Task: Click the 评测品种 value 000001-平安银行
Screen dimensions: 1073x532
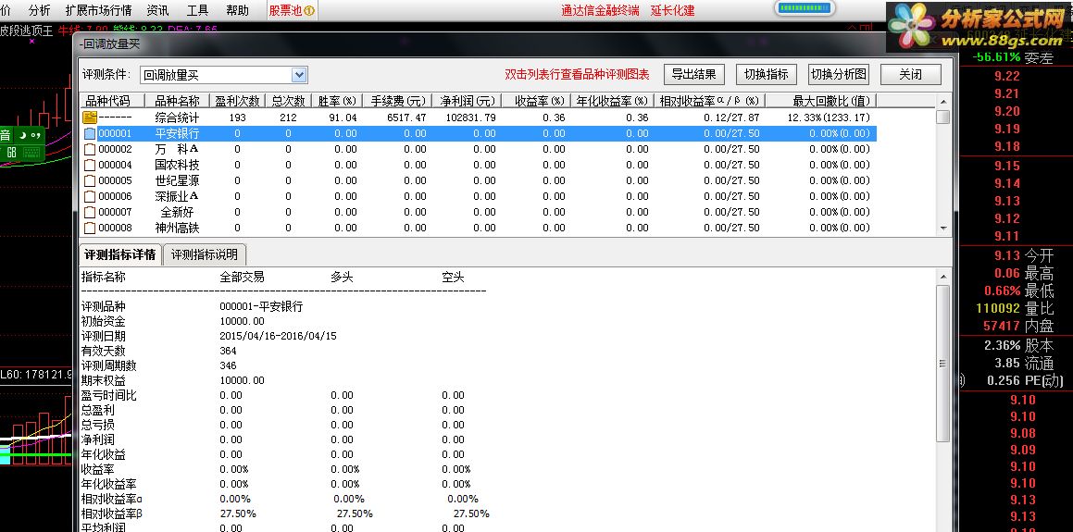Action: [x=261, y=306]
